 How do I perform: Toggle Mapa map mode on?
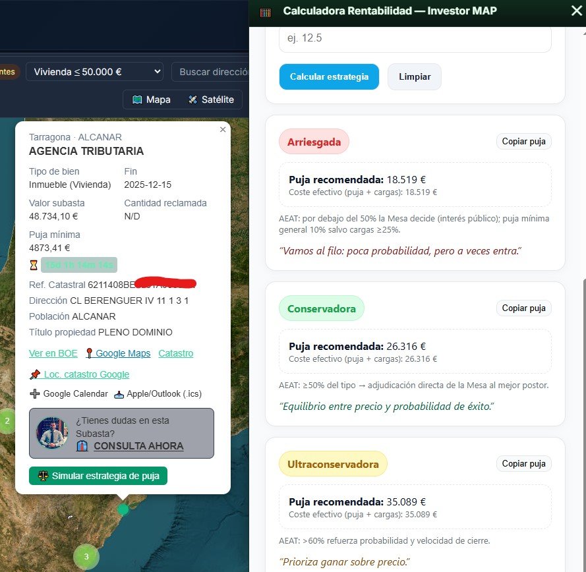[150, 100]
